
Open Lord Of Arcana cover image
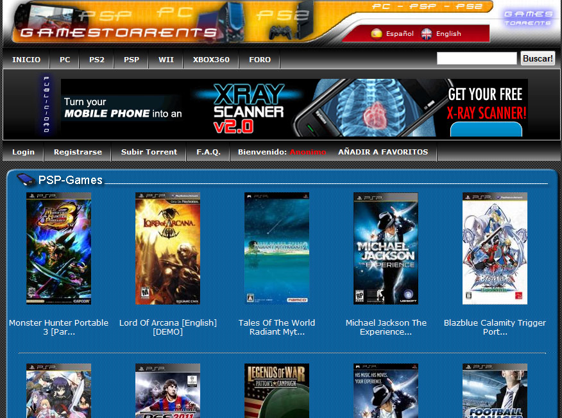coord(167,249)
